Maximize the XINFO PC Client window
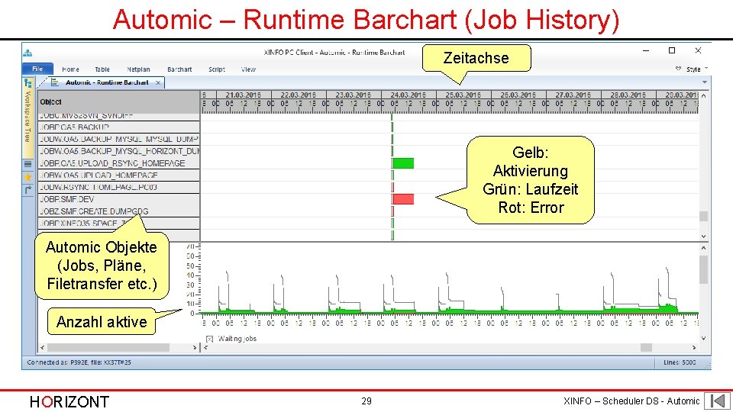The height and width of the screenshot is (412, 733). pyautogui.click(x=672, y=50)
